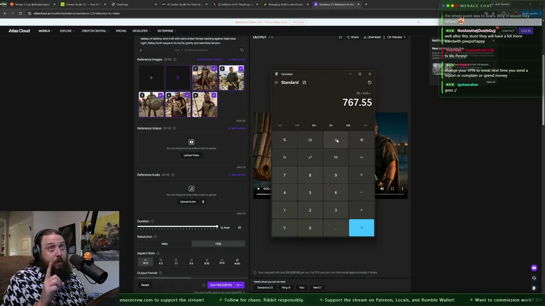
Task: Open the Calculator navigation hamburger menu
Action: [276, 82]
